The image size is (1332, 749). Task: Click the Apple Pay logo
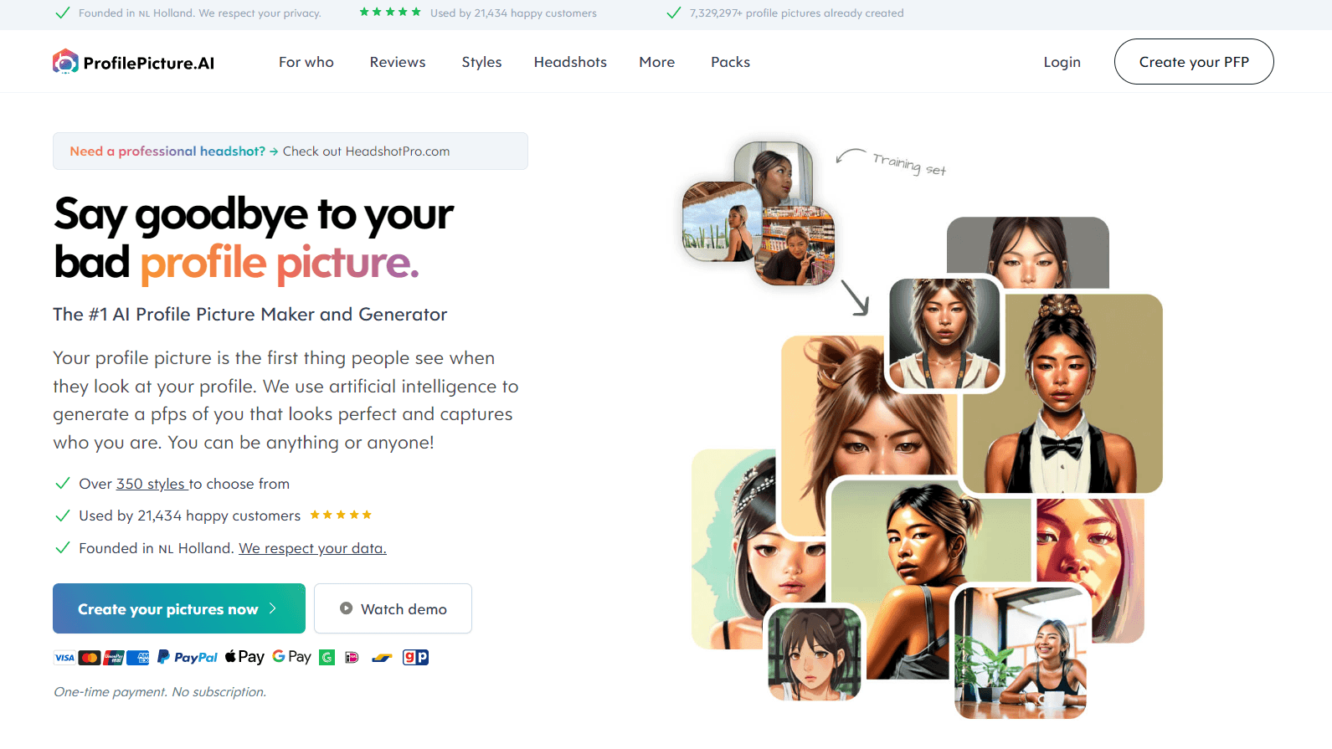[244, 657]
